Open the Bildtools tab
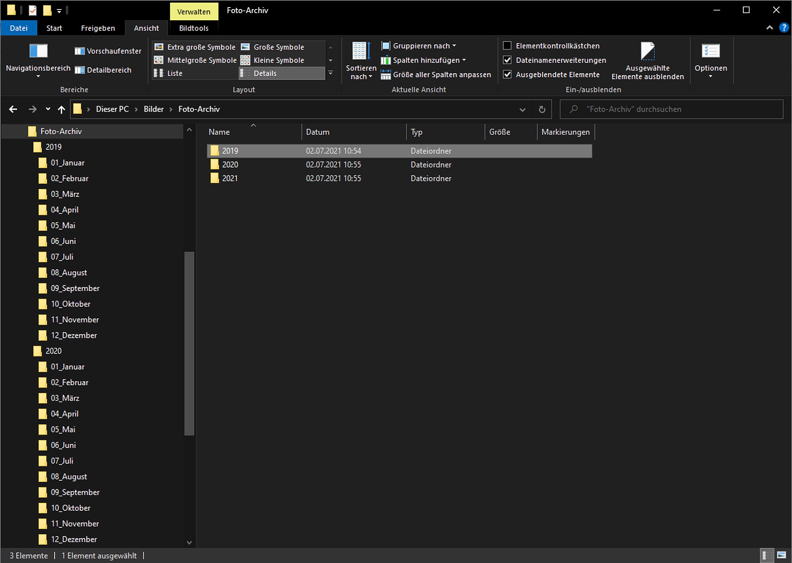Viewport: 792px width, 563px height. click(x=194, y=28)
